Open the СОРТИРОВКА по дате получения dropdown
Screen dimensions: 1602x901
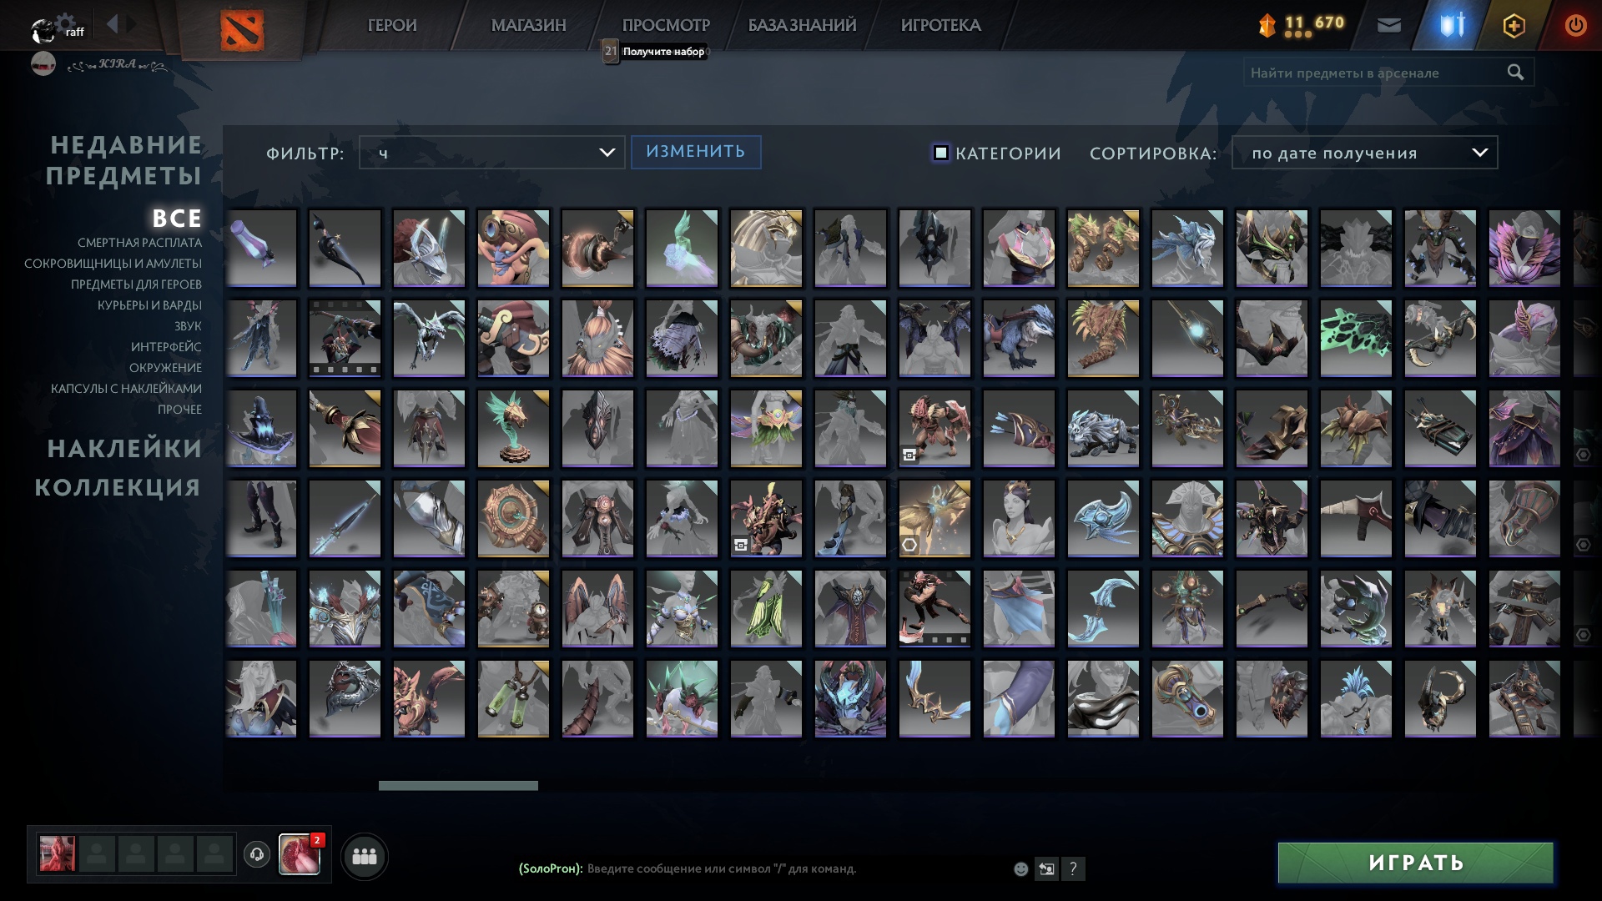[x=1364, y=153]
